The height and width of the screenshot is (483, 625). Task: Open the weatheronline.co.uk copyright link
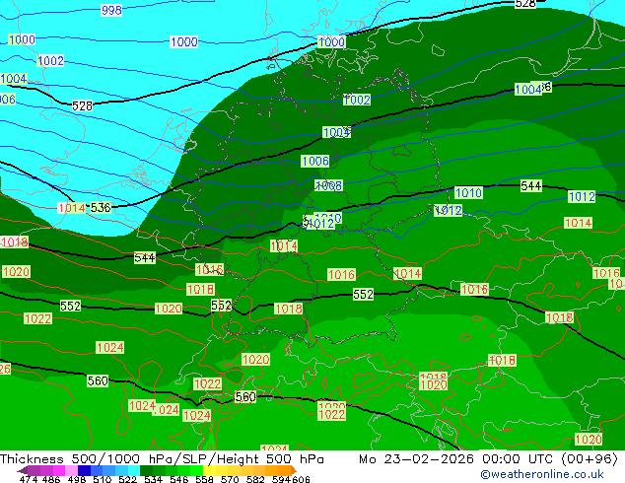[542, 474]
